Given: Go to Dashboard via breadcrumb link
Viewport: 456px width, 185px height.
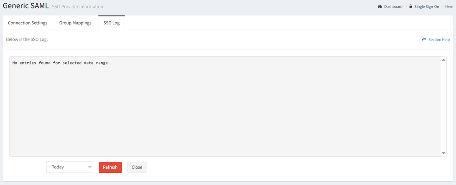Looking at the screenshot, I should point(393,6).
